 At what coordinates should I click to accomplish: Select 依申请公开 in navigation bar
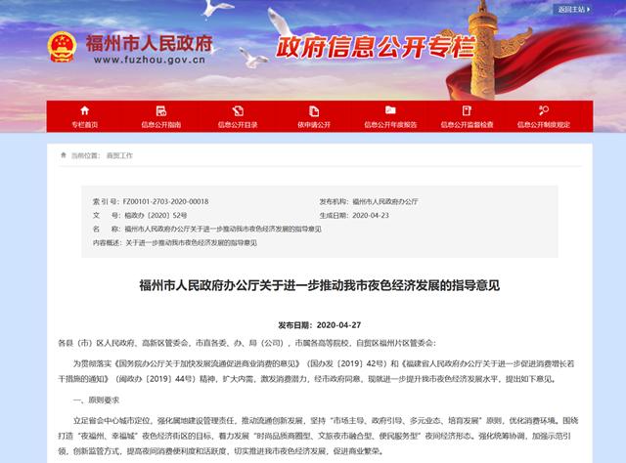coord(312,125)
